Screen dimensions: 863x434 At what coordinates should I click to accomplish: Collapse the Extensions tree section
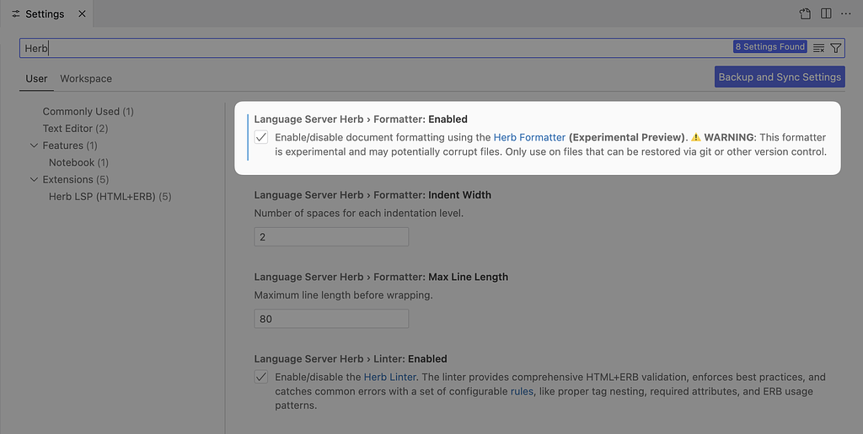(34, 180)
